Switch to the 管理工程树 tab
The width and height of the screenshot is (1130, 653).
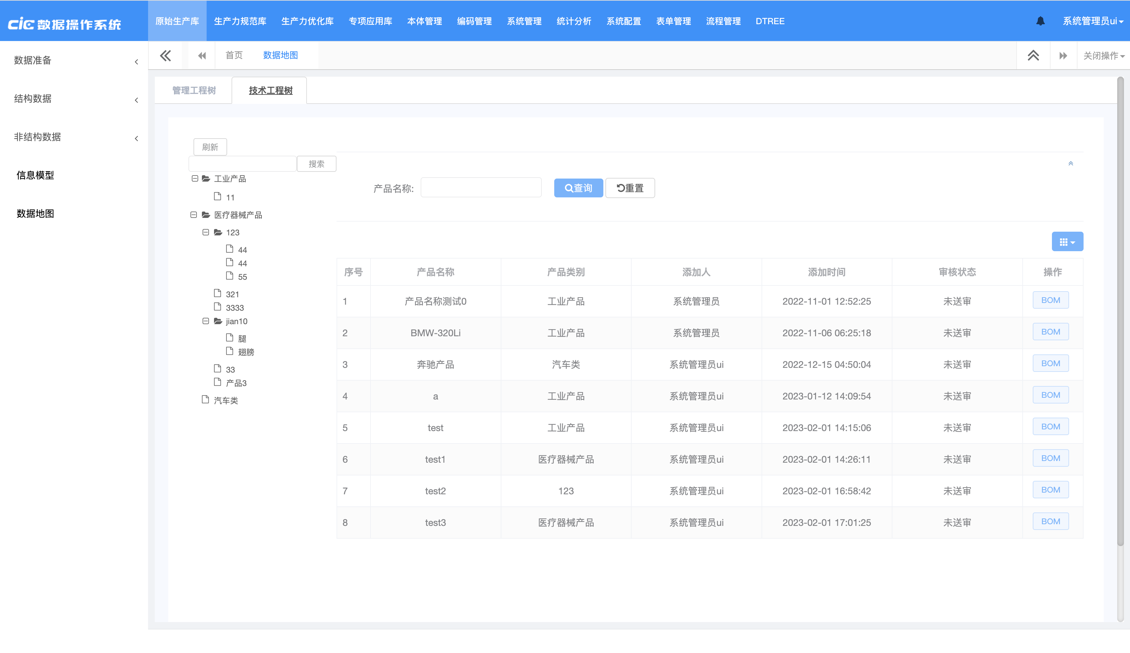point(194,90)
